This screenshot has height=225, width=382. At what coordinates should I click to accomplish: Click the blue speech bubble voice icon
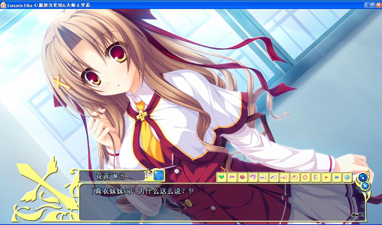pos(159,175)
